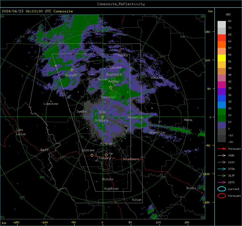The image size is (242, 226).
Task: Select the white 04DK arrow icon
Action: [x=222, y=155]
